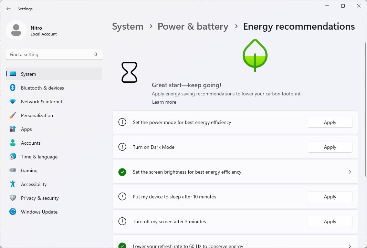The image size is (367, 248).
Task: Open the Learn more link
Action: (164, 102)
